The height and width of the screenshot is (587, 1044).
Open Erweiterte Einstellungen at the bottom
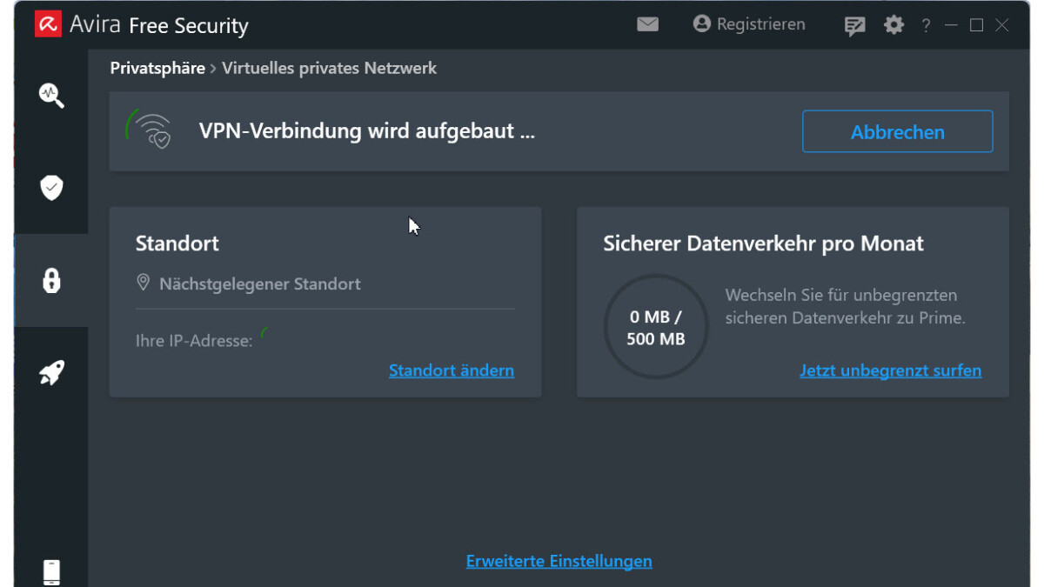coord(559,561)
